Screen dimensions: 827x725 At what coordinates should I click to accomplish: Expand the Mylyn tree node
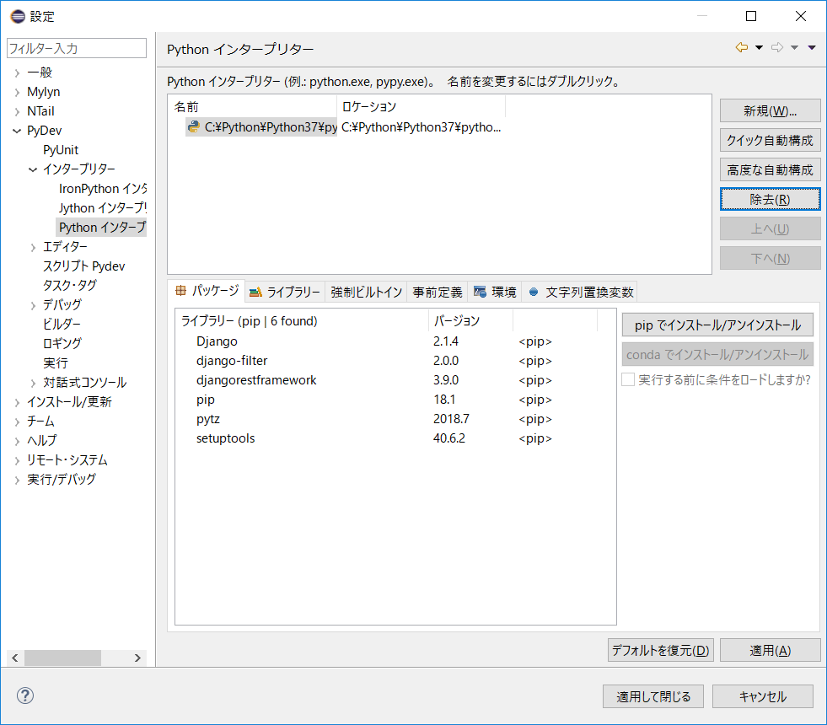click(x=17, y=92)
